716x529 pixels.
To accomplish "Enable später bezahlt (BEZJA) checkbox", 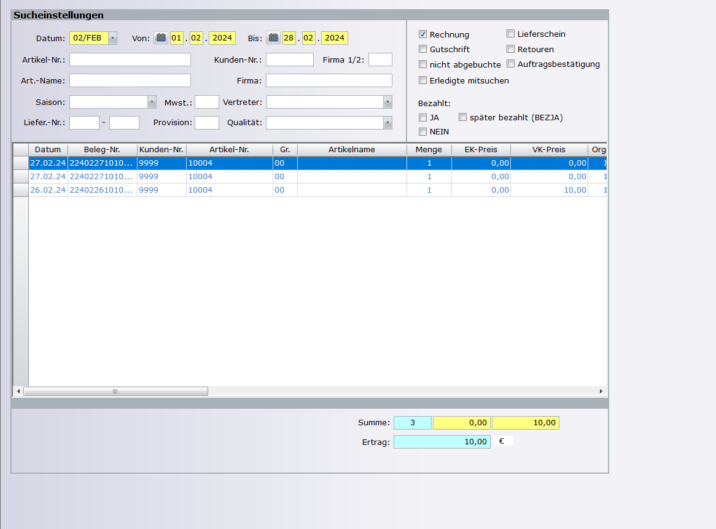I will [x=462, y=117].
